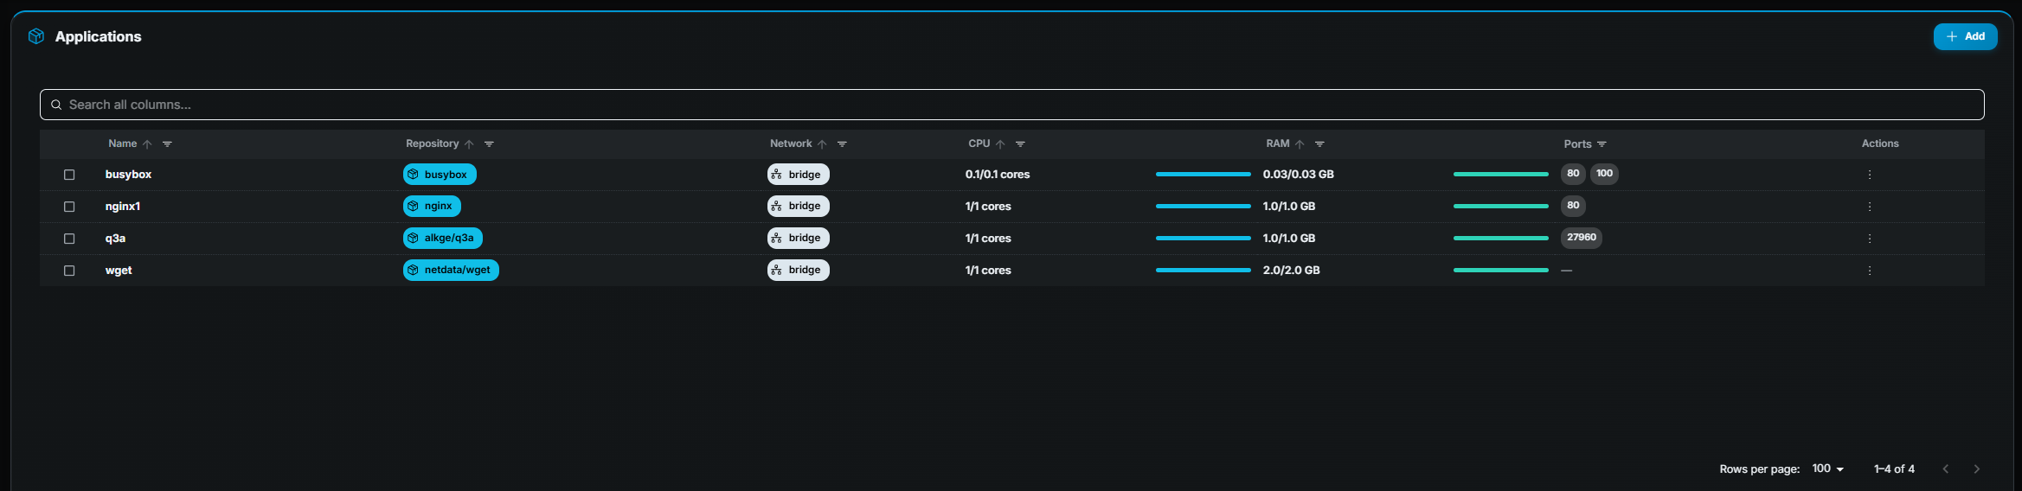Sort RAM column with arrow icon

pos(1300,144)
